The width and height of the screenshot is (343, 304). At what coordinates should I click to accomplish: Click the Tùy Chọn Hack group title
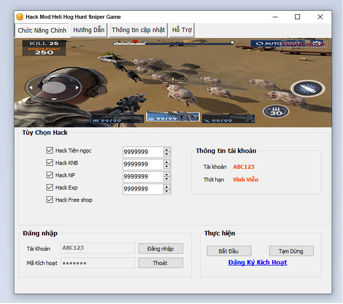[45, 133]
